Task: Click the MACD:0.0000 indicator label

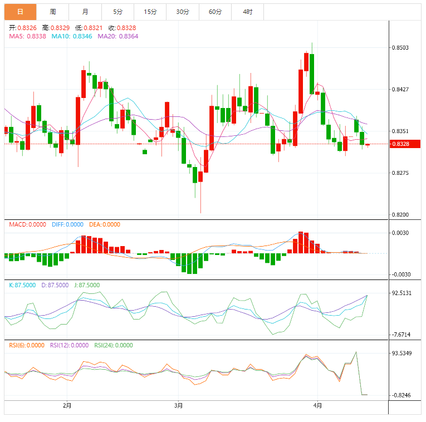Action: coord(27,224)
